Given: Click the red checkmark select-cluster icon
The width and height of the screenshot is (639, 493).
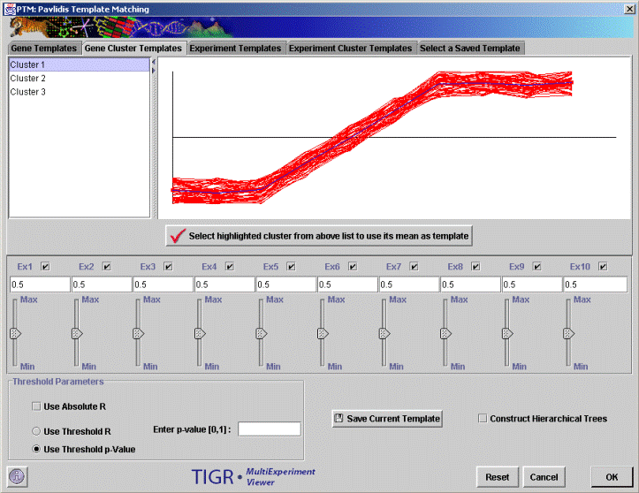Looking at the screenshot, I should [177, 236].
